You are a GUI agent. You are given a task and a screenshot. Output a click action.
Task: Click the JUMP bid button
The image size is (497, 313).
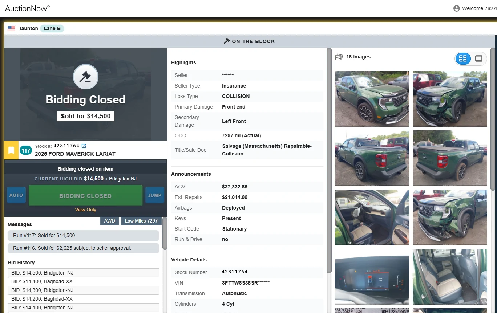(154, 195)
